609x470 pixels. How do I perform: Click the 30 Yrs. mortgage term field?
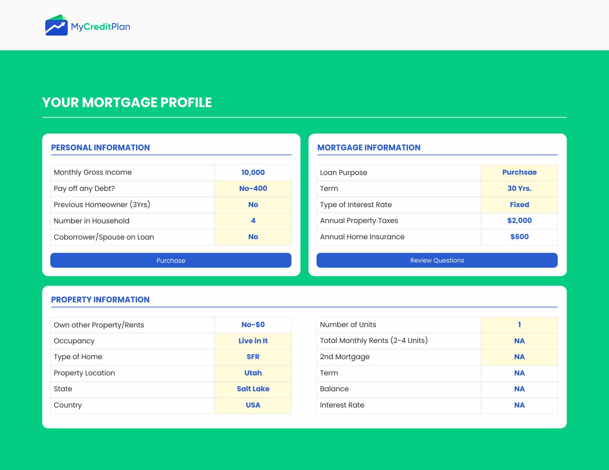(x=519, y=189)
